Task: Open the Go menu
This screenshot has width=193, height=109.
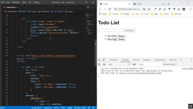Action: 30,2
